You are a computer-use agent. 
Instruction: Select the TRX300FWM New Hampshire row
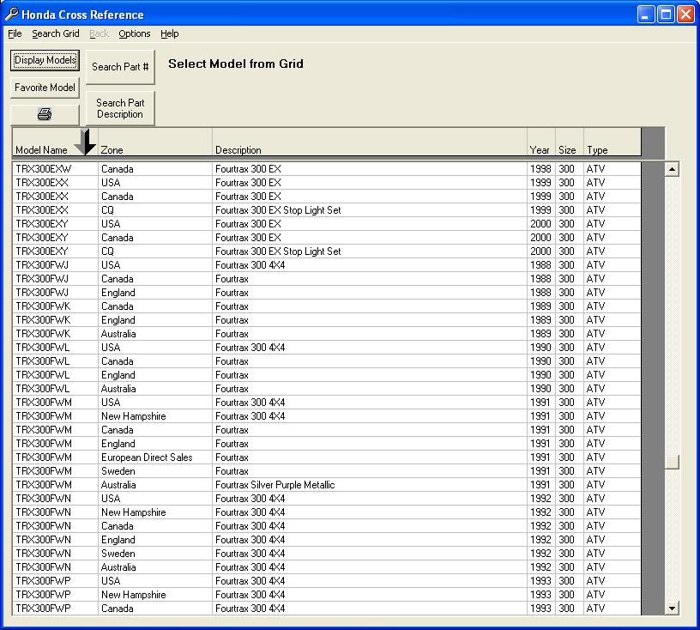[327, 416]
